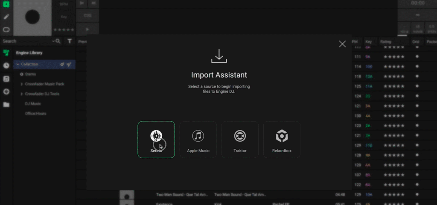Expand Crossfader Music Pack folder
The height and width of the screenshot is (205, 437).
click(22, 84)
